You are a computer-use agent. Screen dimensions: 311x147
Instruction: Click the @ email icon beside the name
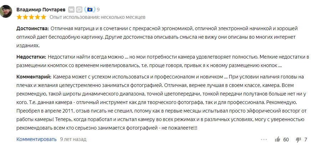click(79, 10)
